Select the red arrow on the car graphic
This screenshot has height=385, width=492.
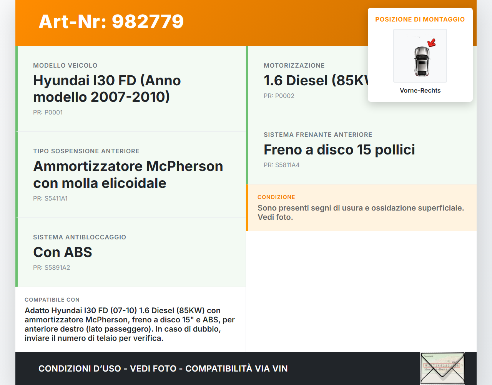tap(431, 43)
